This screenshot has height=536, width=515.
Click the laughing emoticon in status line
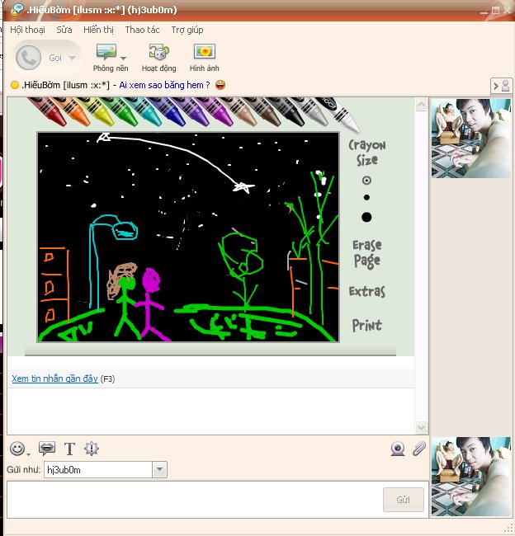tap(220, 85)
